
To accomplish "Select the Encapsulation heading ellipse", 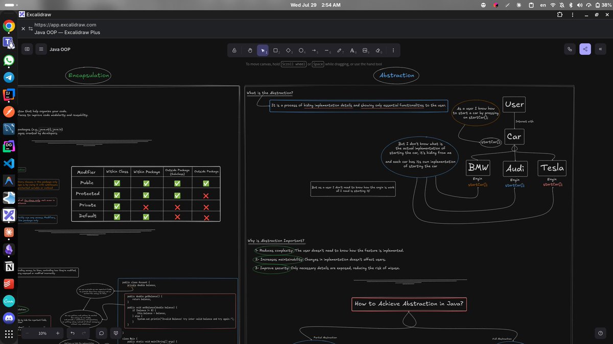I will point(89,75).
